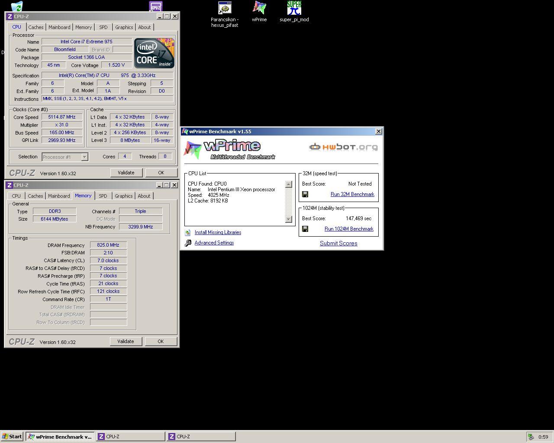Select SPD tab in upper CPU-Z window
554x443 pixels.
(103, 27)
